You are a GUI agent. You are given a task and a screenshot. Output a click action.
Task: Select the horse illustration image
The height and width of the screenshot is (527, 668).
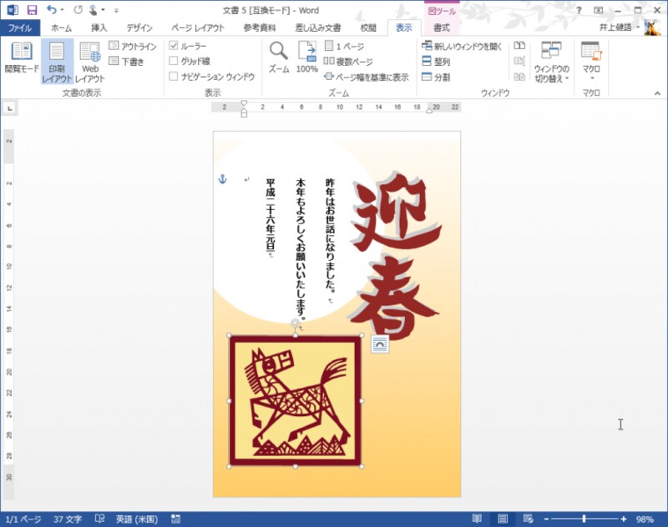point(295,400)
